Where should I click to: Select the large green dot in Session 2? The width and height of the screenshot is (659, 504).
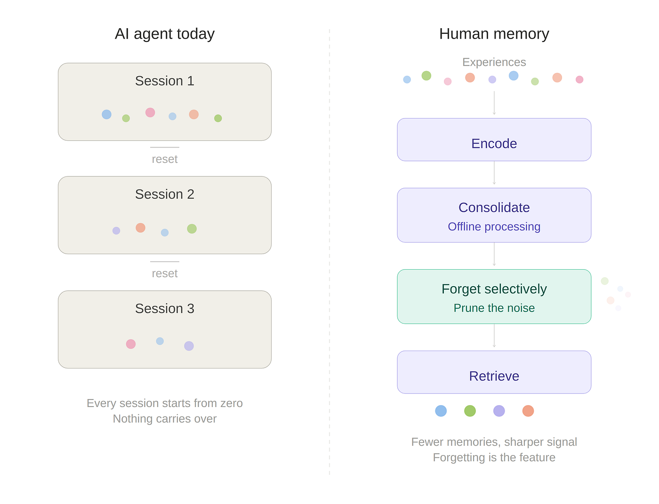(x=192, y=229)
